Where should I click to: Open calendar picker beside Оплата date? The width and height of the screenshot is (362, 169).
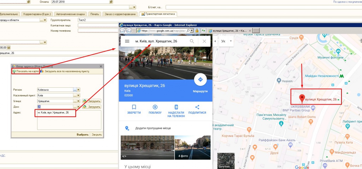click(x=111, y=2)
